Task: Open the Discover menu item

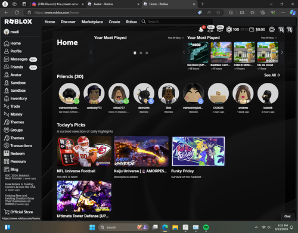Action: (68, 22)
